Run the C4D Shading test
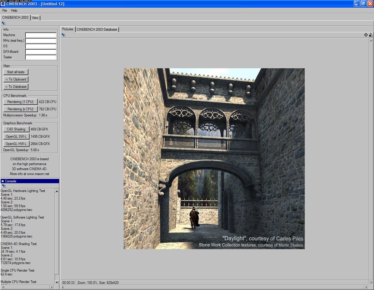The height and width of the screenshot is (290, 374). [16, 129]
